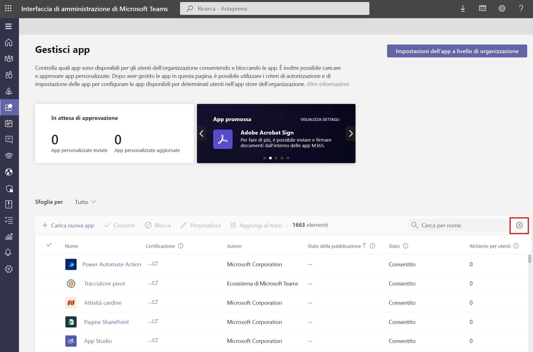The height and width of the screenshot is (352, 533).
Task: Click the Richieste per utenti info icon
Action: (x=516, y=246)
